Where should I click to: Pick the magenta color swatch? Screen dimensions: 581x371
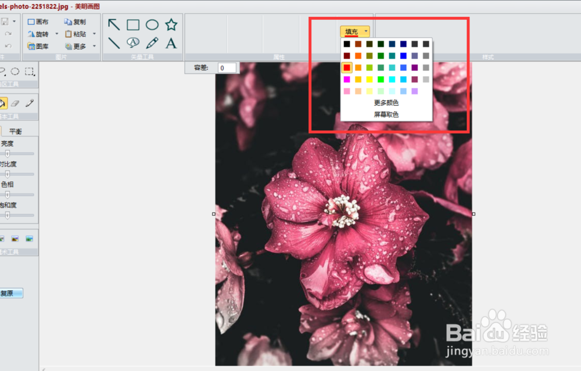pyautogui.click(x=347, y=79)
